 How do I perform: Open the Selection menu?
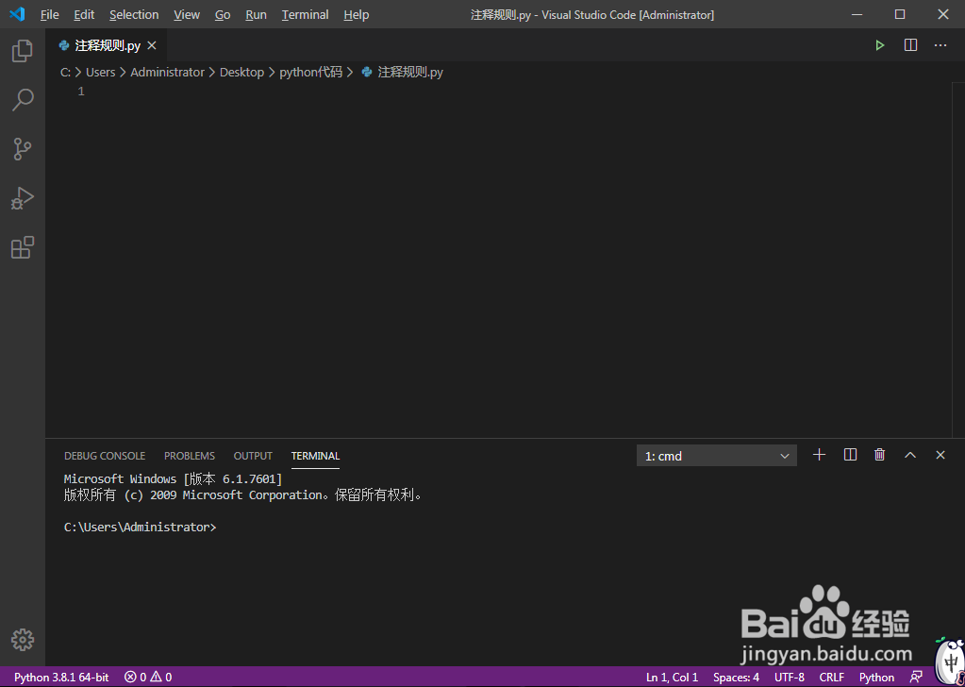[x=134, y=14]
